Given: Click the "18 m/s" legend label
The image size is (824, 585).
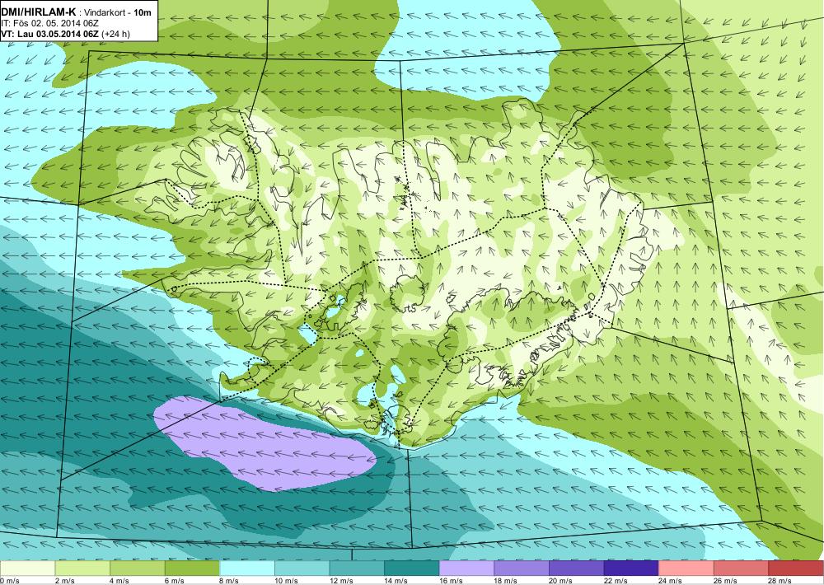Looking at the screenshot, I should pos(506,581).
